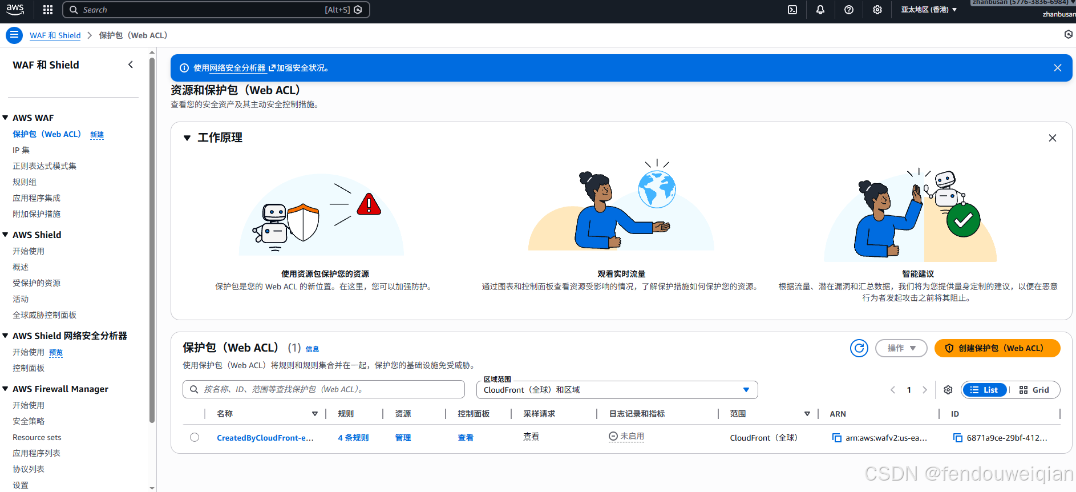Refresh the 保护包 list

click(859, 348)
